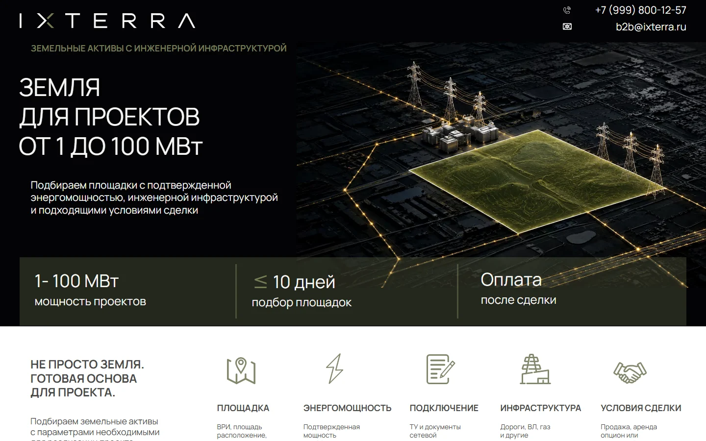Click the email envelope icon
Screen dimensions: 706x441
[x=567, y=26]
